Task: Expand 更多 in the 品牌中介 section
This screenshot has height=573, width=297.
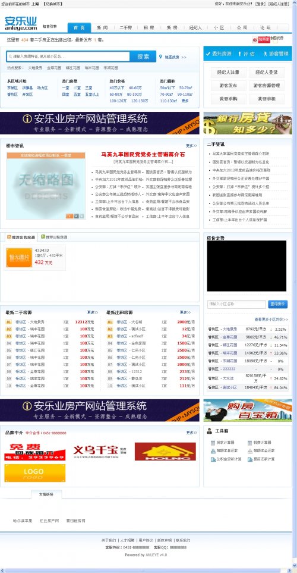Action: pos(191,433)
